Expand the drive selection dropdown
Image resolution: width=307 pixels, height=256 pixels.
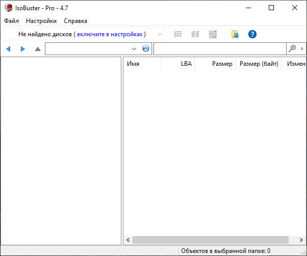[160, 34]
